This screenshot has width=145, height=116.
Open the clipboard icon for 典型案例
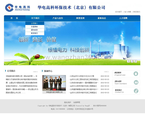136,74
